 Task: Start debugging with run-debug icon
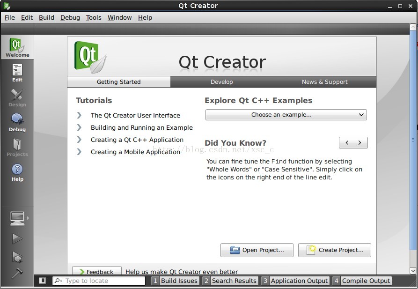[x=17, y=257]
